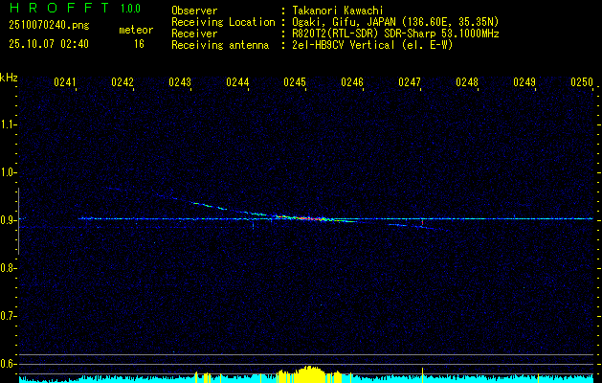Screen dimensions: 602x383
Task: Select the 0247 time axis label
Action: click(x=410, y=83)
